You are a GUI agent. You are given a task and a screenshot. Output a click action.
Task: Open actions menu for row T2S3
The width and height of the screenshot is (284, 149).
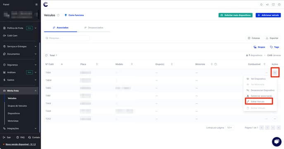pyautogui.click(x=275, y=119)
